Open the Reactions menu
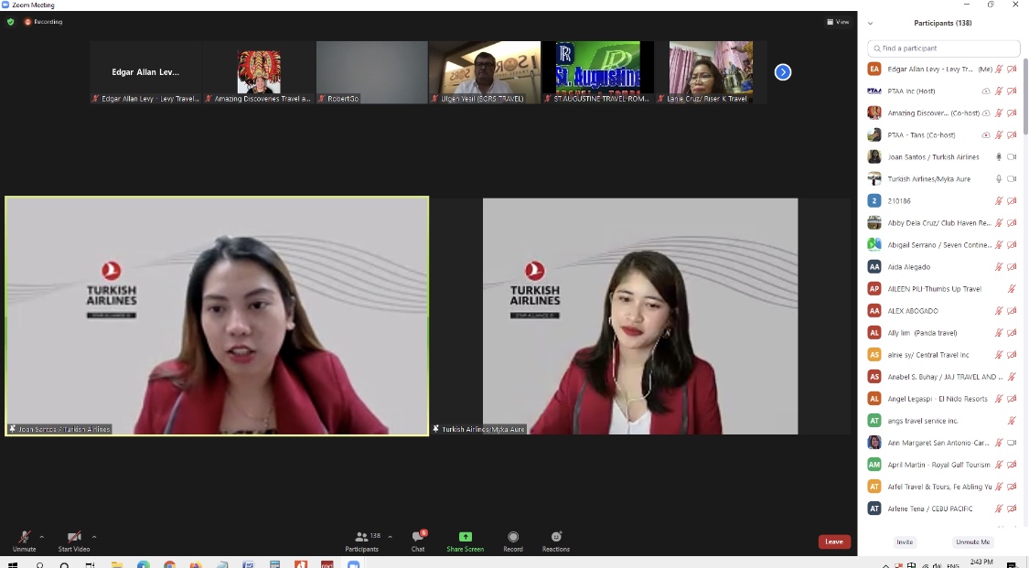The height and width of the screenshot is (568, 1029). [556, 541]
